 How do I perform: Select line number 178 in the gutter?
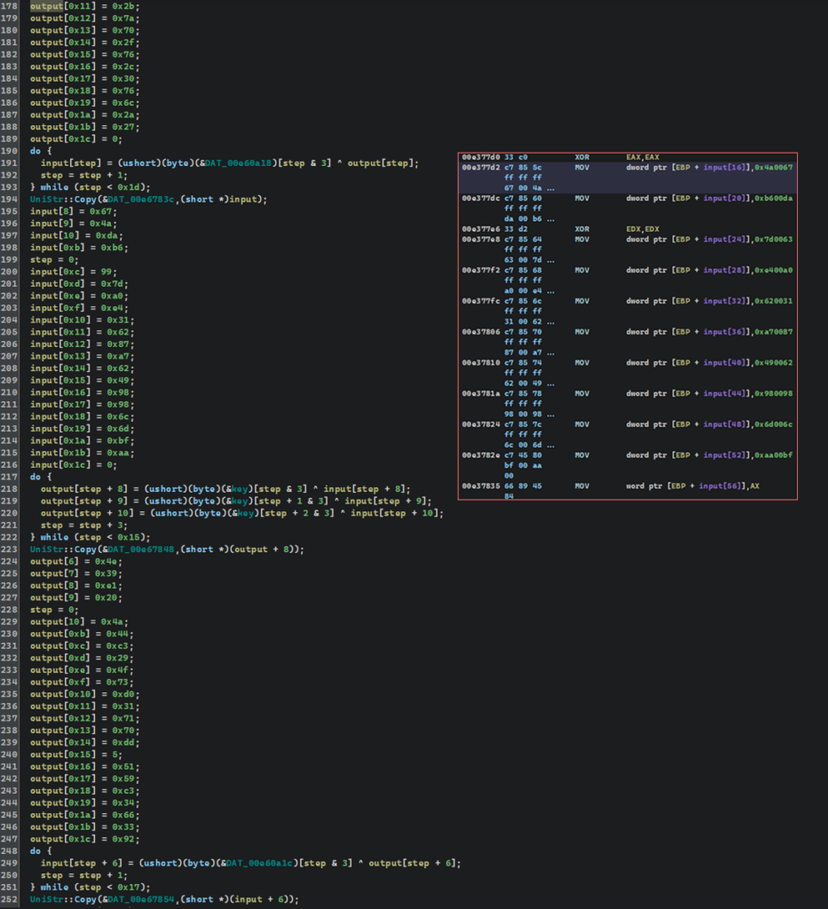10,6
